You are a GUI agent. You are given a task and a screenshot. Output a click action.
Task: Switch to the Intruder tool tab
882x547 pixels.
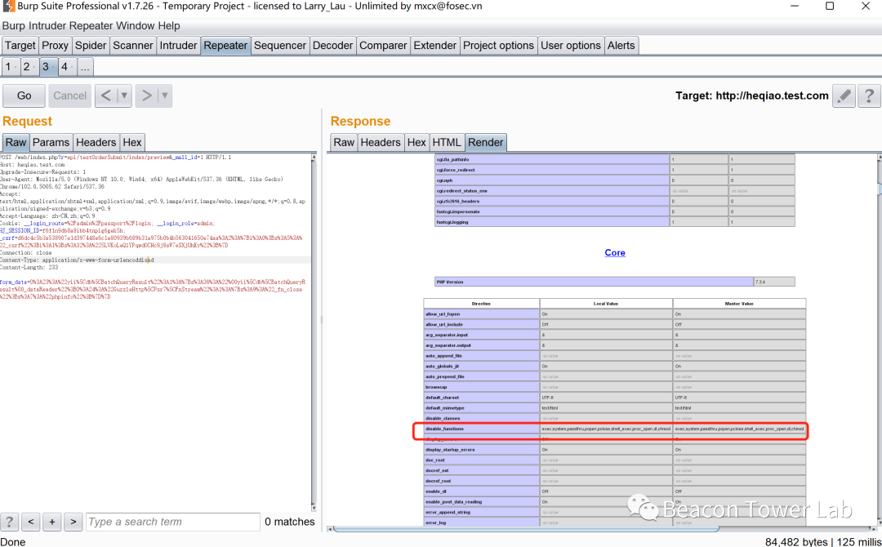(178, 46)
